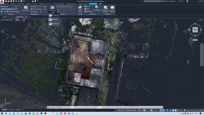Screen dimensions: 204x115
Task: Add a new layout tab
Action: [23, 110]
